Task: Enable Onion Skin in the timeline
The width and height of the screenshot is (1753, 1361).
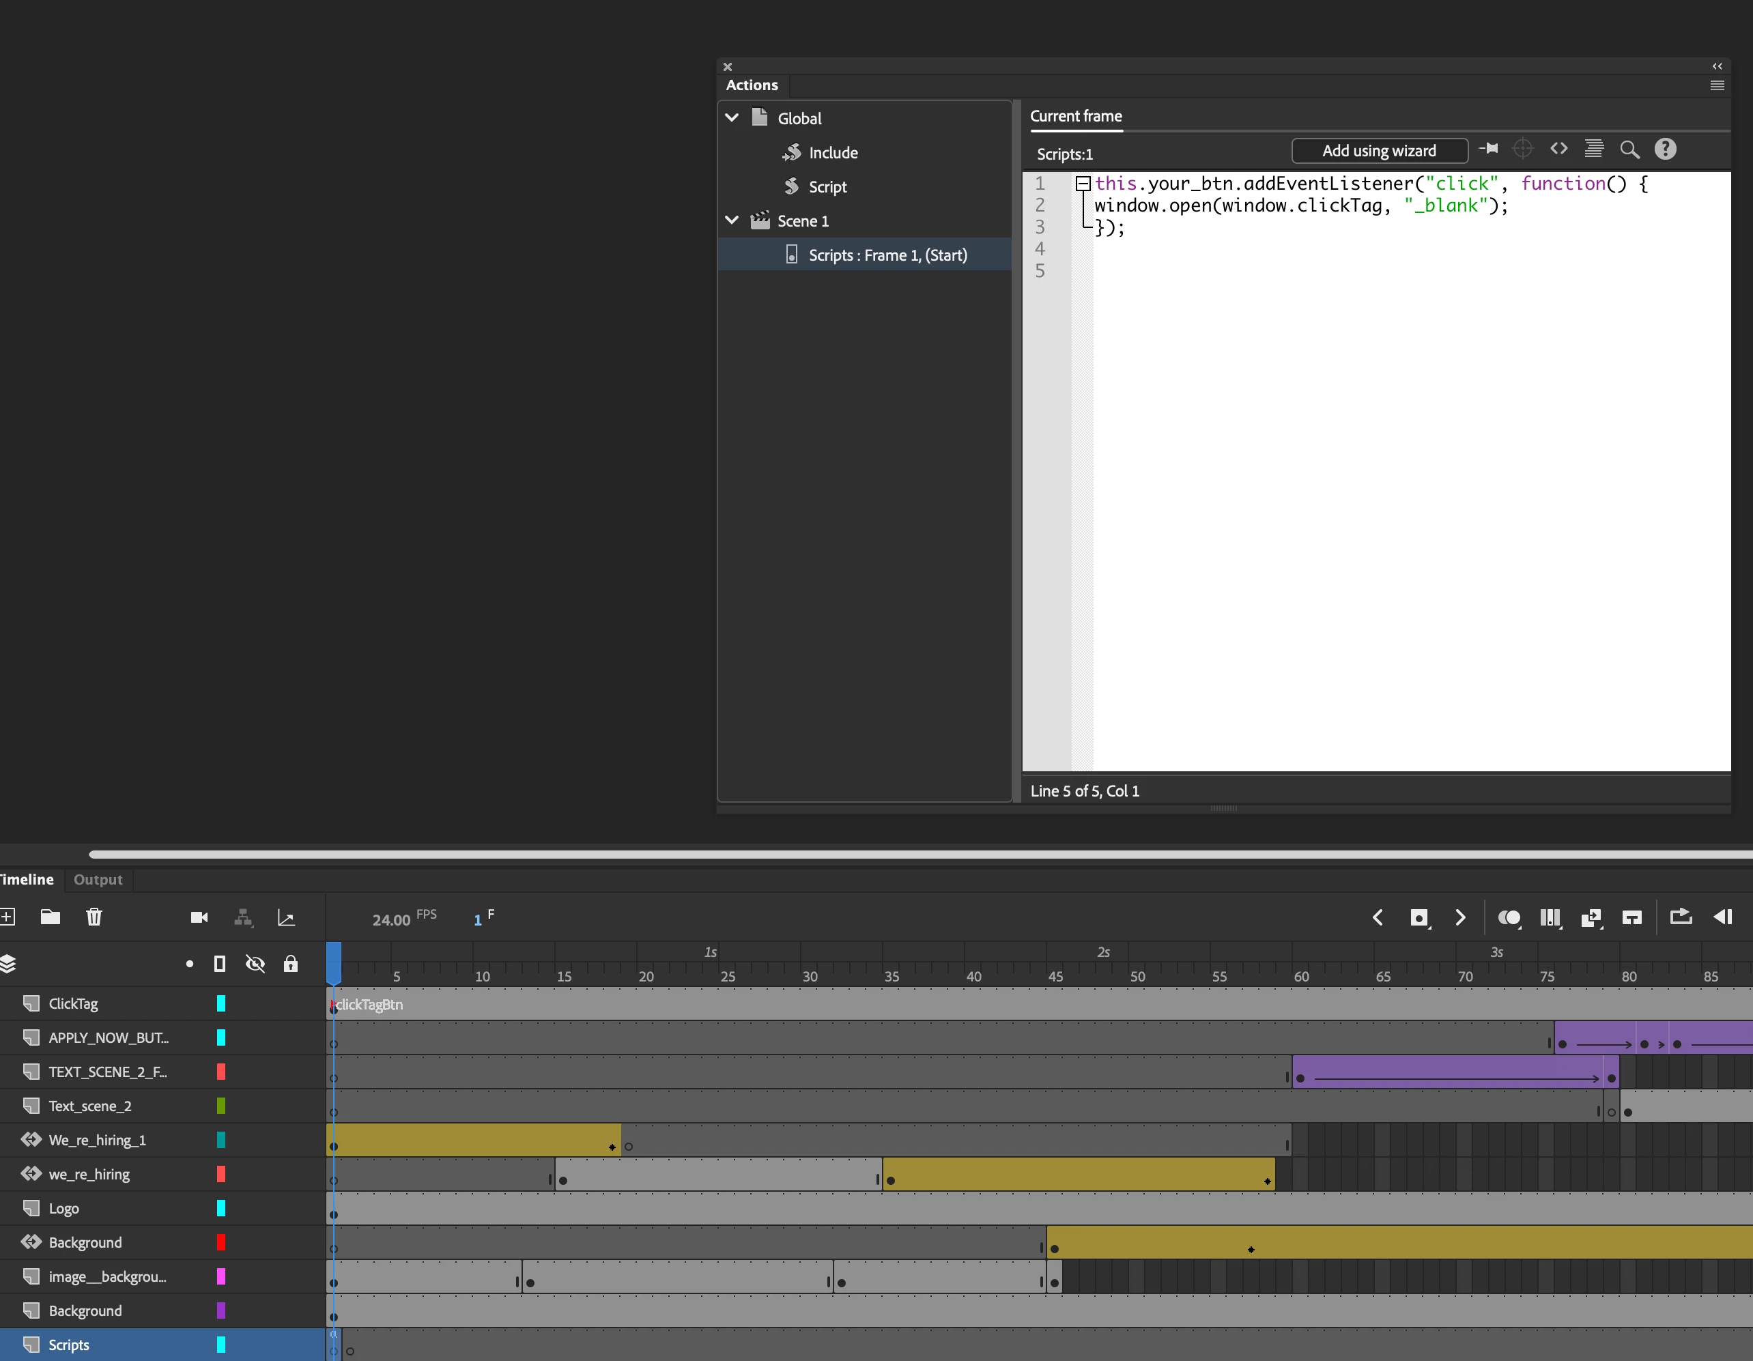Action: pyautogui.click(x=1508, y=917)
